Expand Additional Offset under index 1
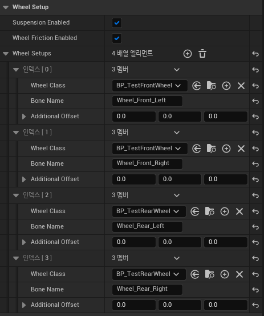 (x=24, y=179)
